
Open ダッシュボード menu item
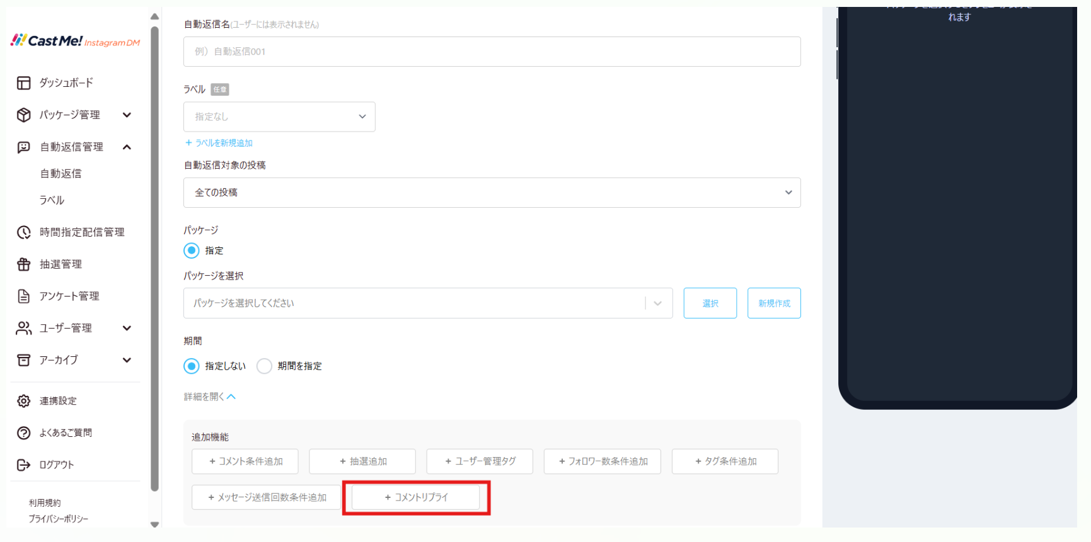[66, 83]
